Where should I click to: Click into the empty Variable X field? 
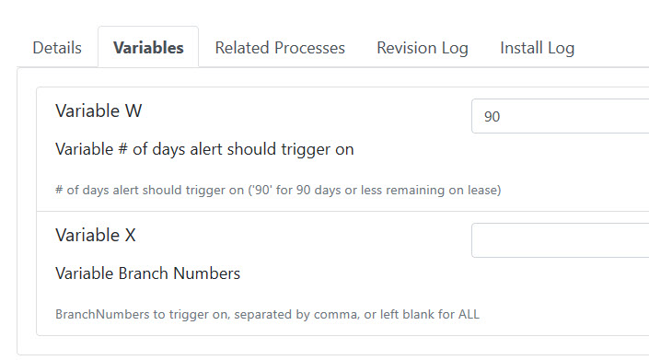pos(560,240)
